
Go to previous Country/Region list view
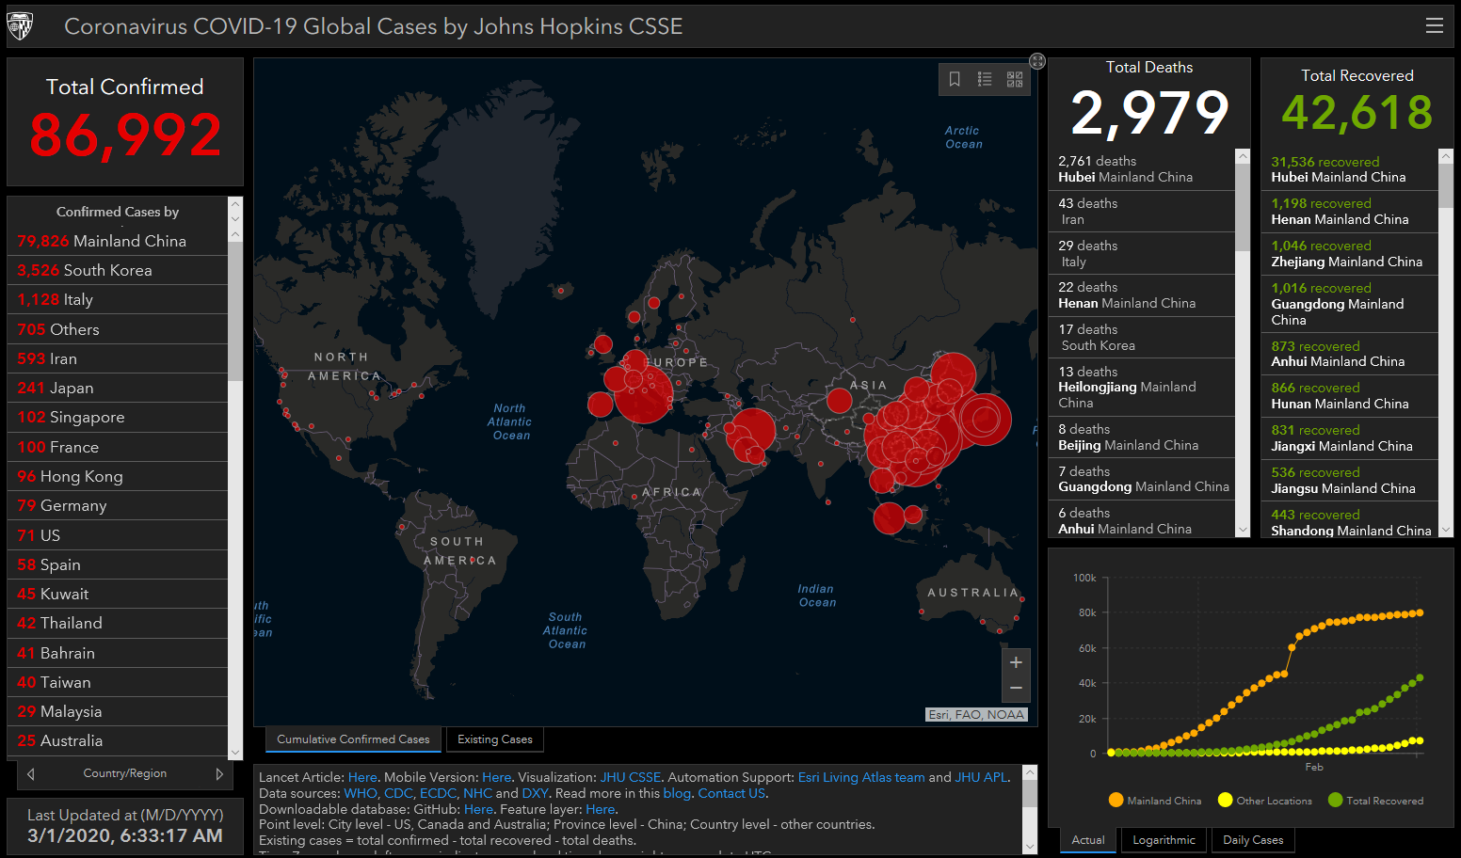(x=31, y=774)
